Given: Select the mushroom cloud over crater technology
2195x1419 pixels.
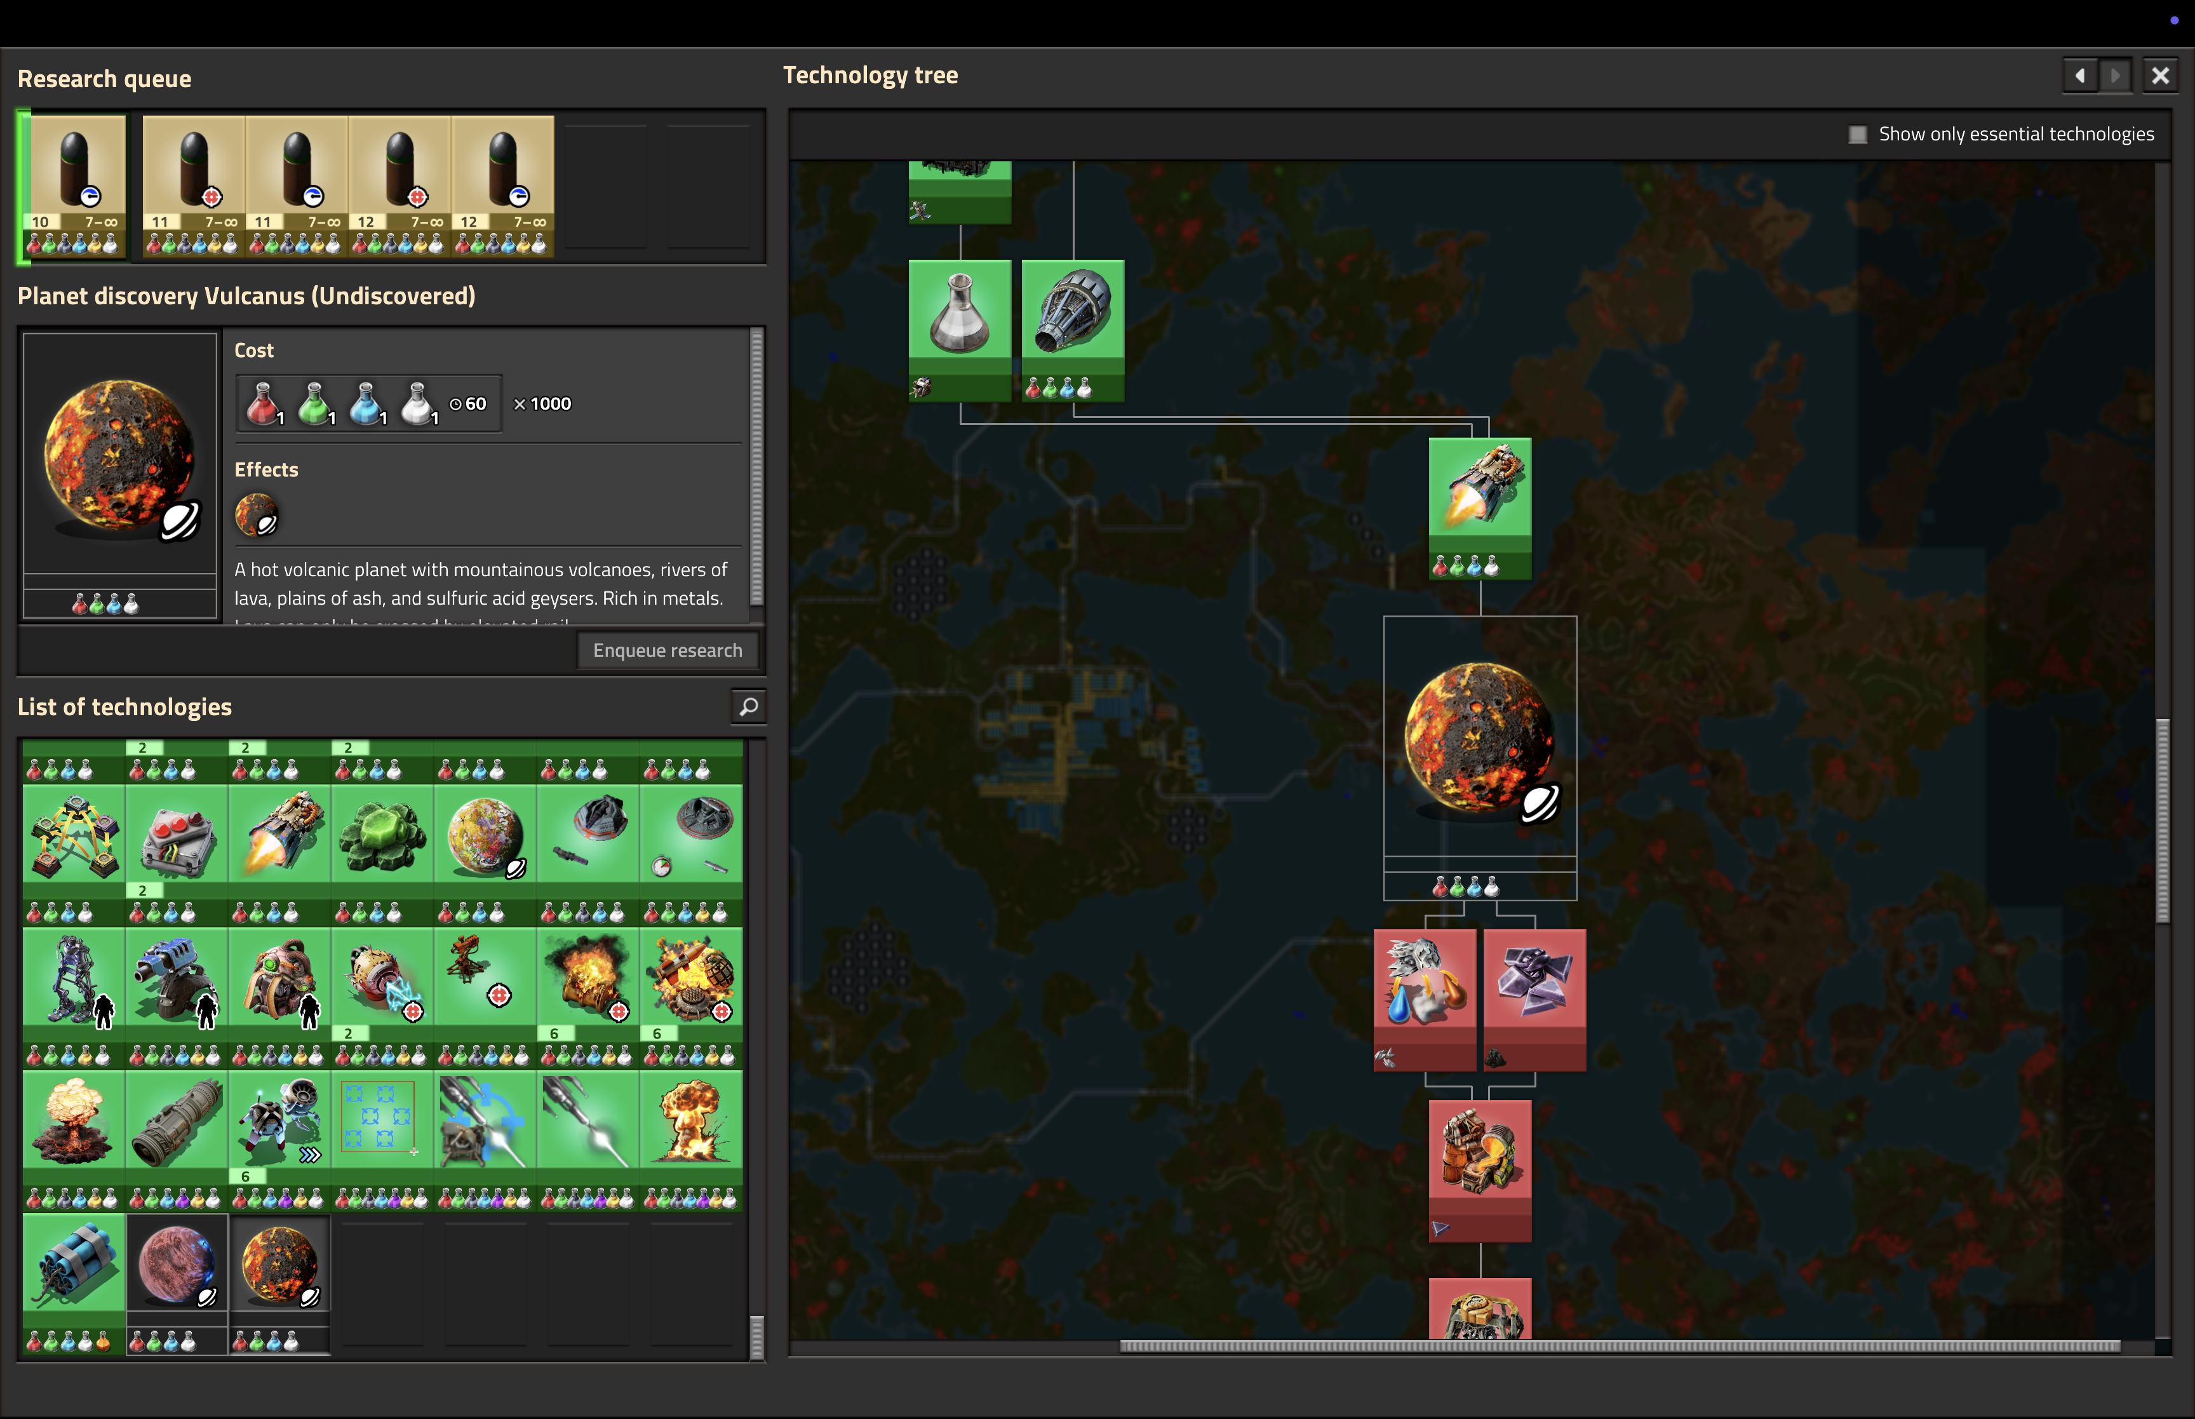Looking at the screenshot, I should coord(74,1141).
